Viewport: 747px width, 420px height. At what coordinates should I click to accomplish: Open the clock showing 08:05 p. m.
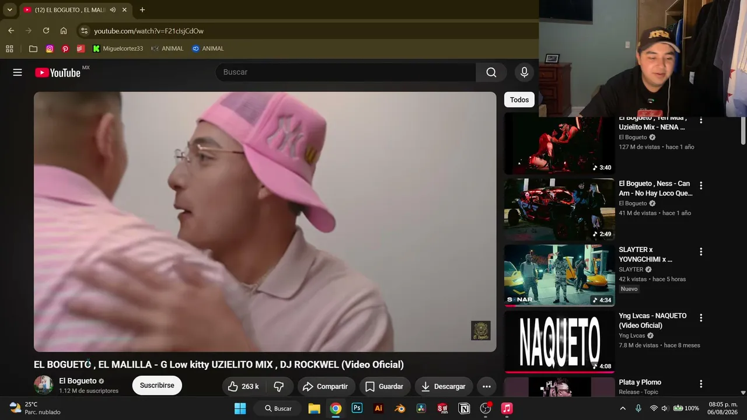pyautogui.click(x=722, y=408)
